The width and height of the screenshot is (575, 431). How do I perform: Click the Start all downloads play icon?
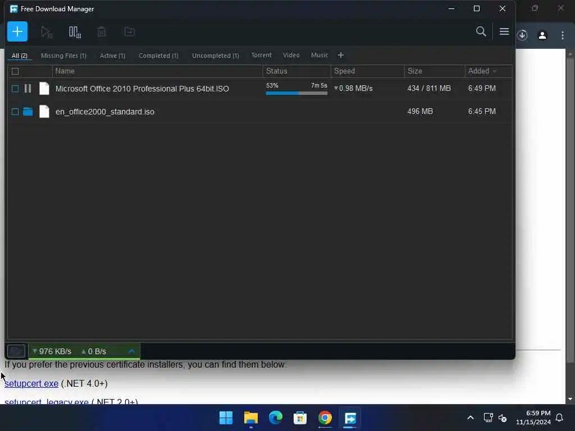(x=47, y=32)
